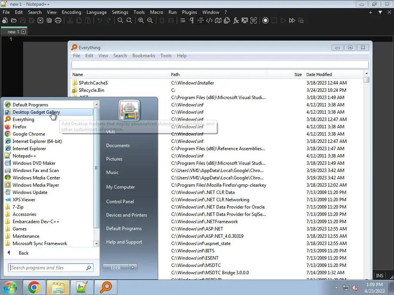Click the run macro multiple times icon
Image resolution: width=394 pixels, height=295 pixels.
[x=292, y=21]
